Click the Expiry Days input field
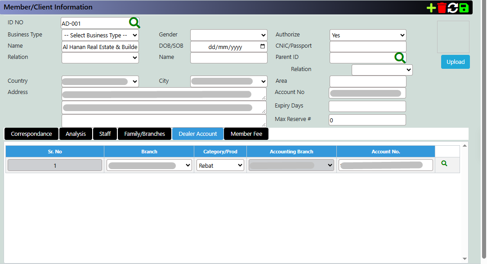487x264 pixels. [367, 106]
